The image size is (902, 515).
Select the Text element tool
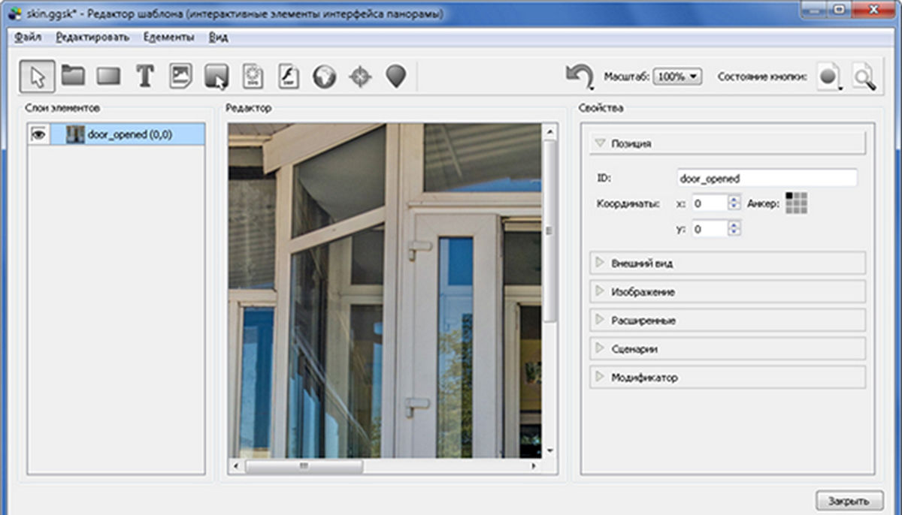click(145, 76)
